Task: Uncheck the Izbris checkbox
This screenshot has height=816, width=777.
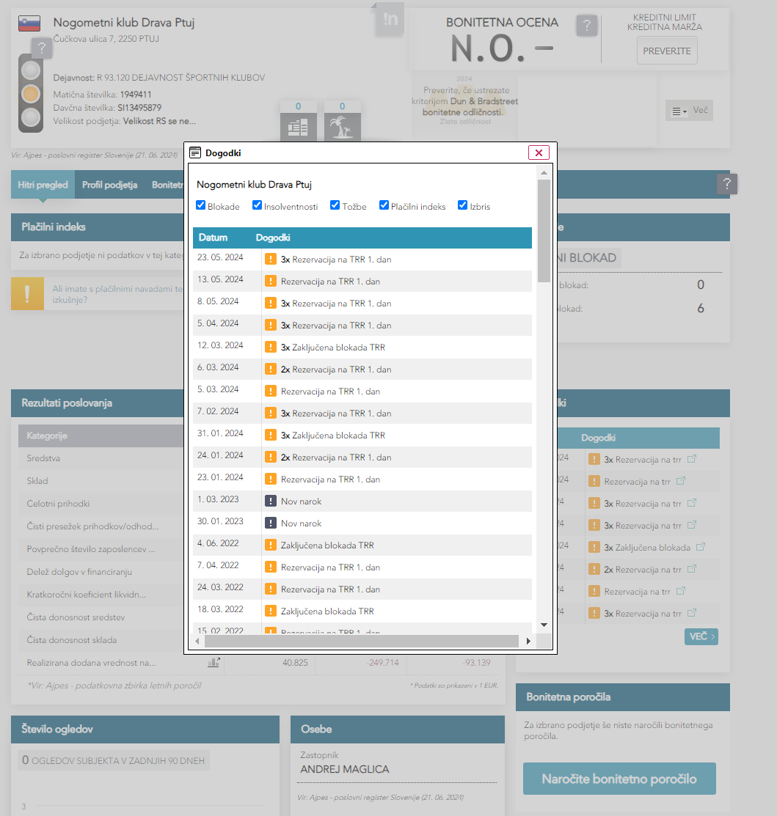Action: [463, 205]
